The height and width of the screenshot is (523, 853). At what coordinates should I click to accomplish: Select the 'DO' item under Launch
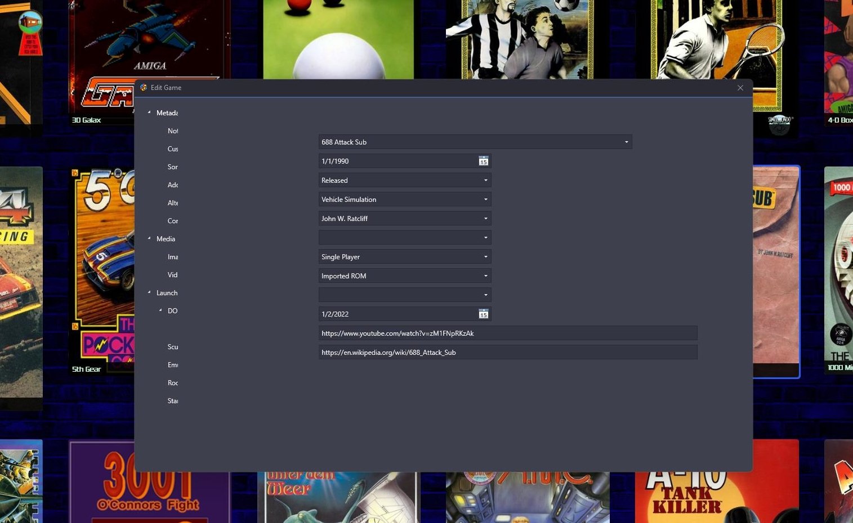[x=173, y=311]
